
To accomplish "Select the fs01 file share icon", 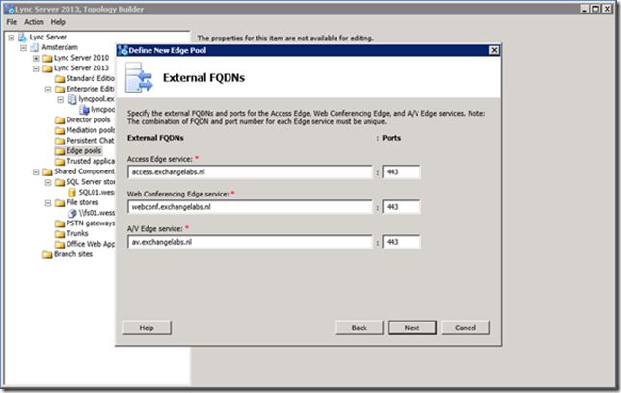I will click(x=71, y=212).
